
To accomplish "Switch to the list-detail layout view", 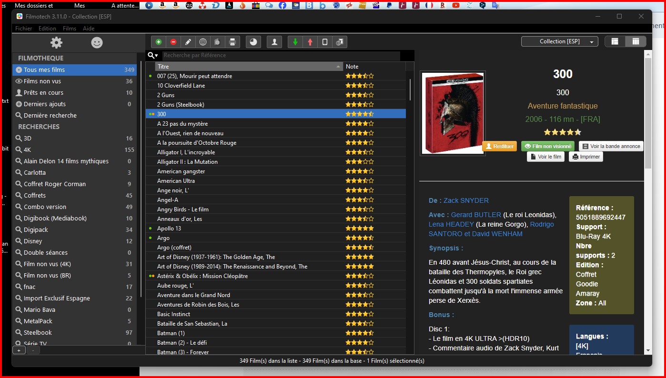I will 615,41.
